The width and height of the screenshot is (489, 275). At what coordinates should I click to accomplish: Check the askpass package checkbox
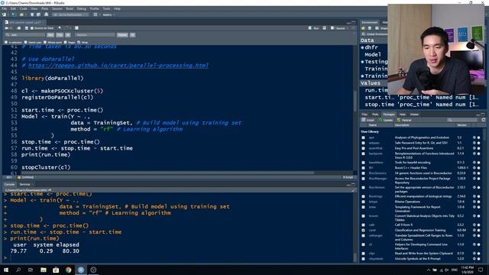click(364, 143)
